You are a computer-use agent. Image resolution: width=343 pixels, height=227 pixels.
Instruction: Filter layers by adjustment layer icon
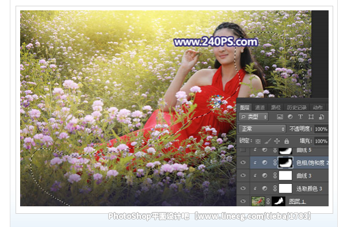coord(290,117)
